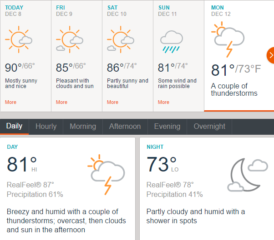This screenshot has height=240, width=274.
Task: Click Friday's sun and cloud icon
Action: coord(69,40)
